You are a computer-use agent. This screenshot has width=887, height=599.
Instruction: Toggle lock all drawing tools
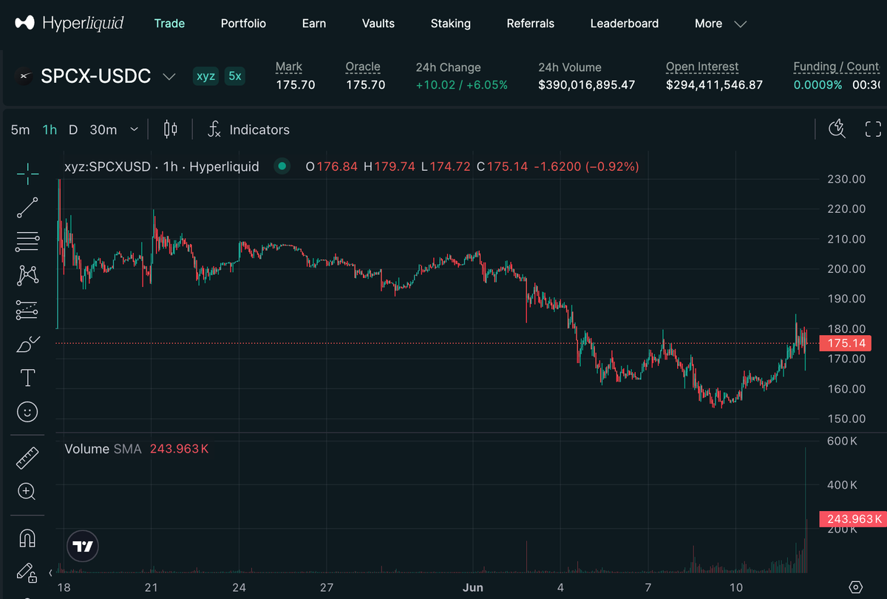click(27, 572)
